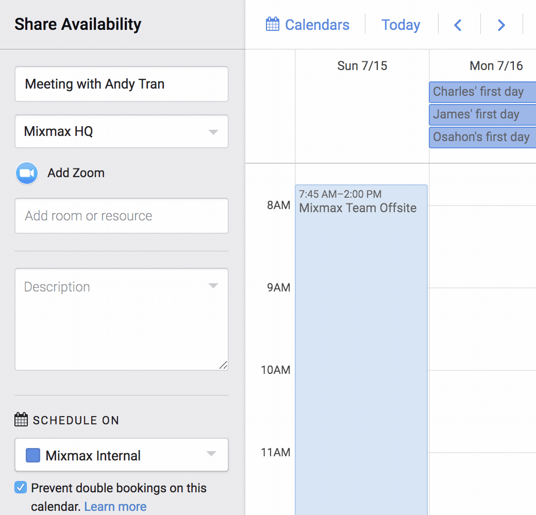Select the Mon 7/16 day header
This screenshot has width=536, height=515.
pyautogui.click(x=496, y=65)
